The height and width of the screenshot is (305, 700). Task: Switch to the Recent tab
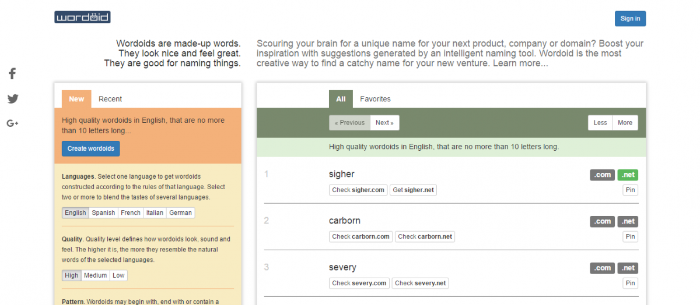pyautogui.click(x=110, y=99)
